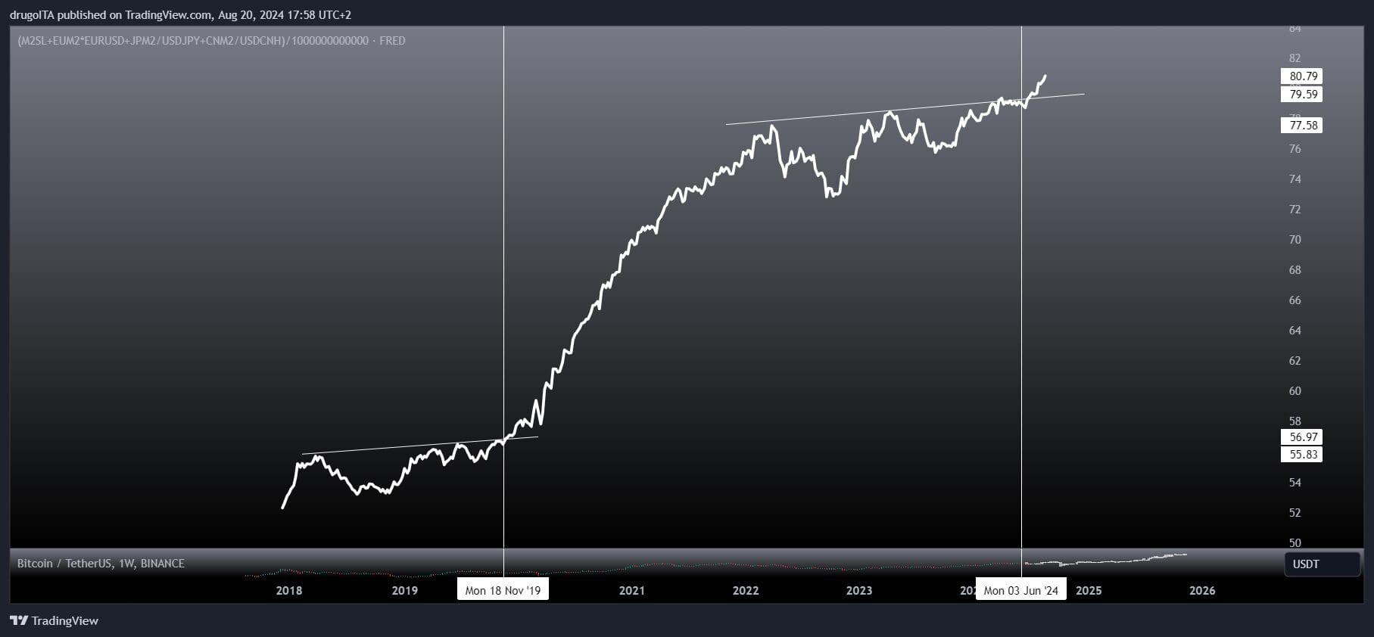Click the 2023 time axis label
This screenshot has width=1374, height=637.
(x=859, y=591)
